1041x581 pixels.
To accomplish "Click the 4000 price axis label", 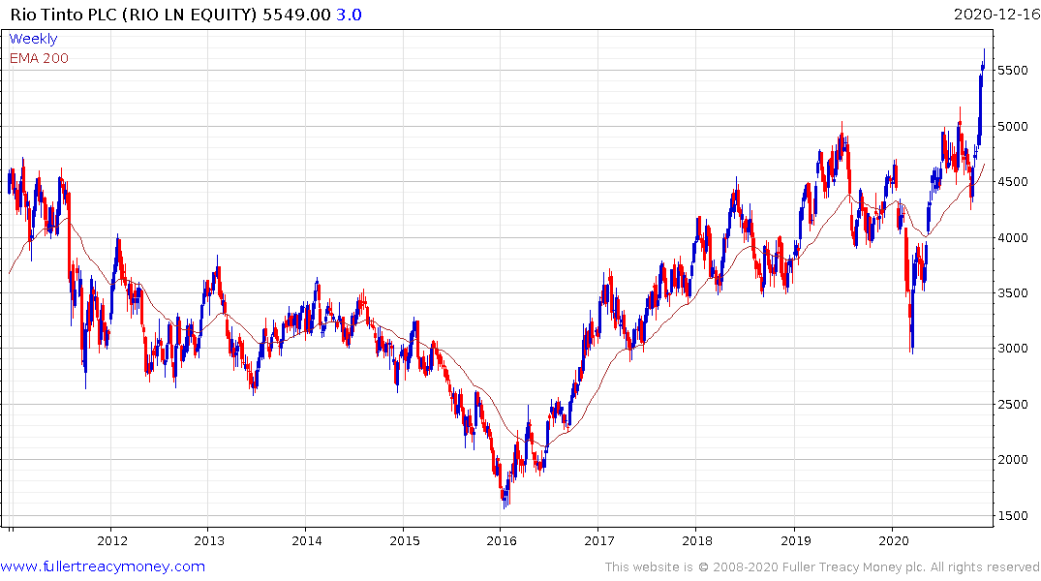I will click(1013, 237).
